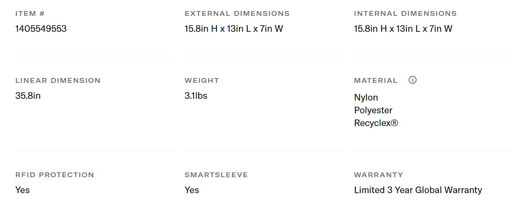Select the internal dimensions value text
Screen dimensions: 518x220
tap(403, 29)
